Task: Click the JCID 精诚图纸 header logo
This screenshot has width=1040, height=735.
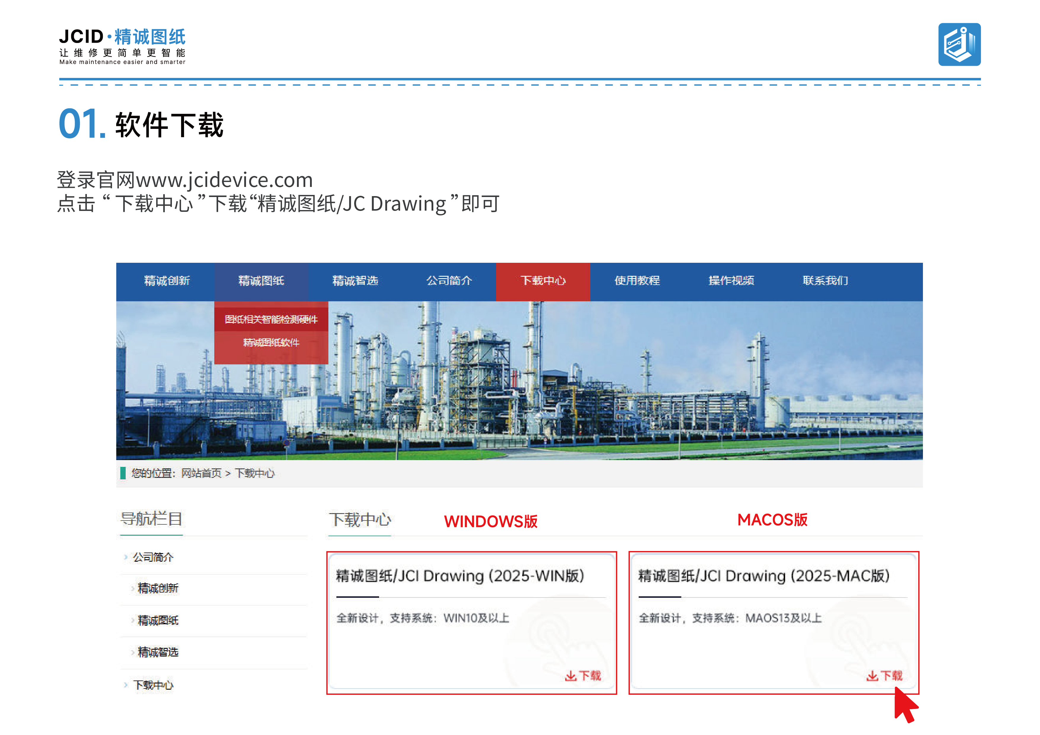Action: pos(122,46)
